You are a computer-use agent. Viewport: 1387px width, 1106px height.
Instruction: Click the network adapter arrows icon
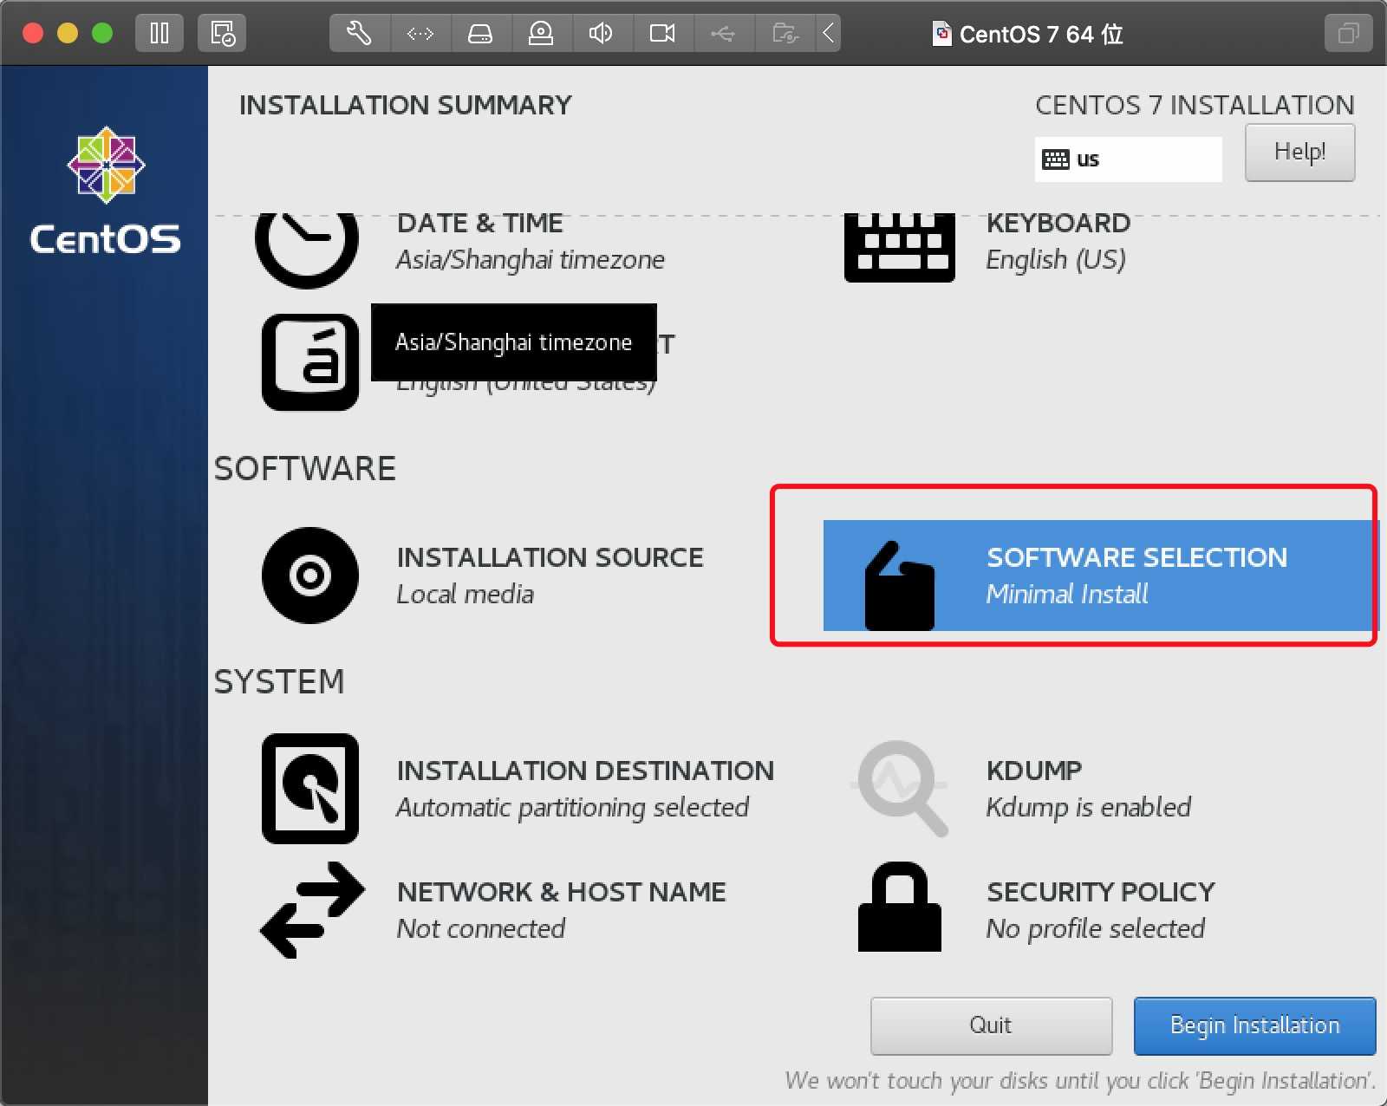point(420,34)
